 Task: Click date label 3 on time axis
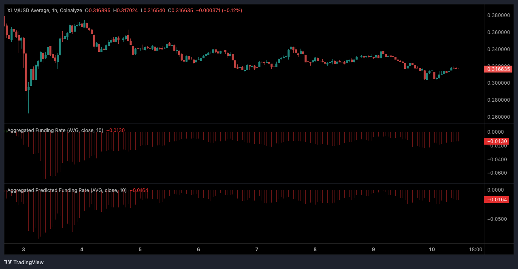click(23, 250)
